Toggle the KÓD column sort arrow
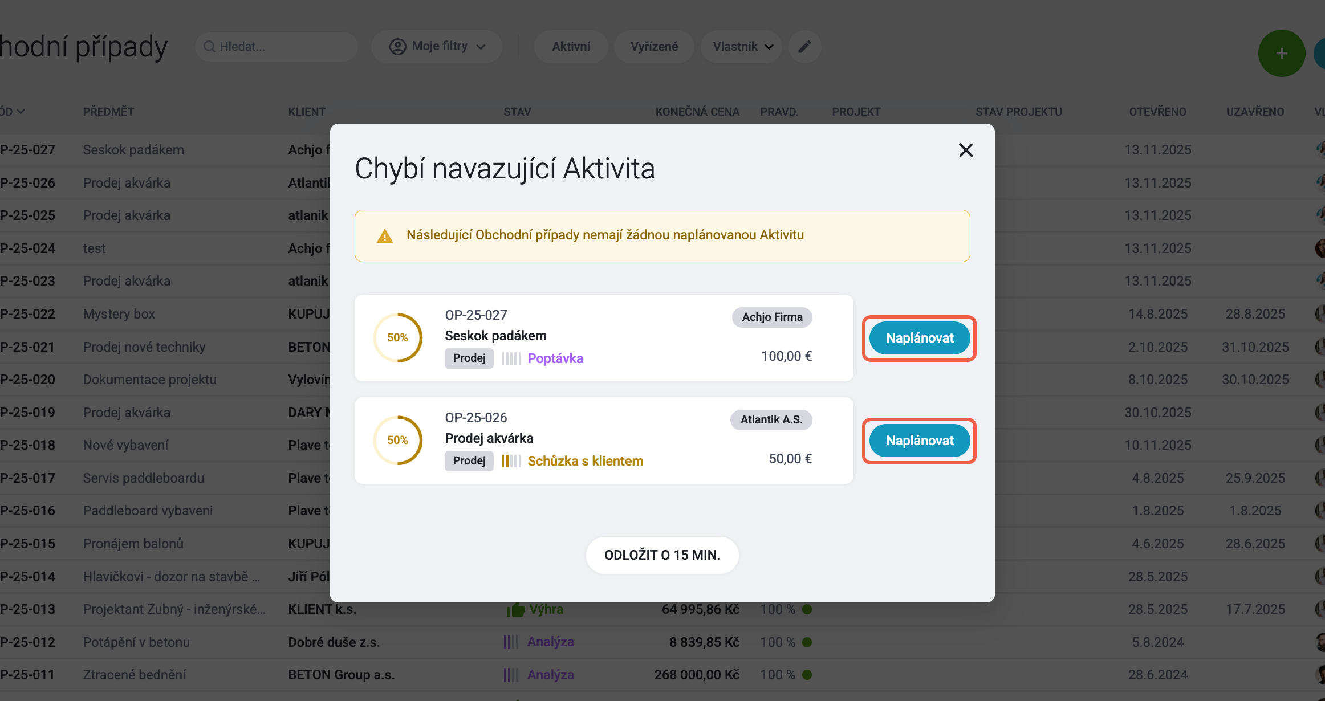 pyautogui.click(x=21, y=112)
